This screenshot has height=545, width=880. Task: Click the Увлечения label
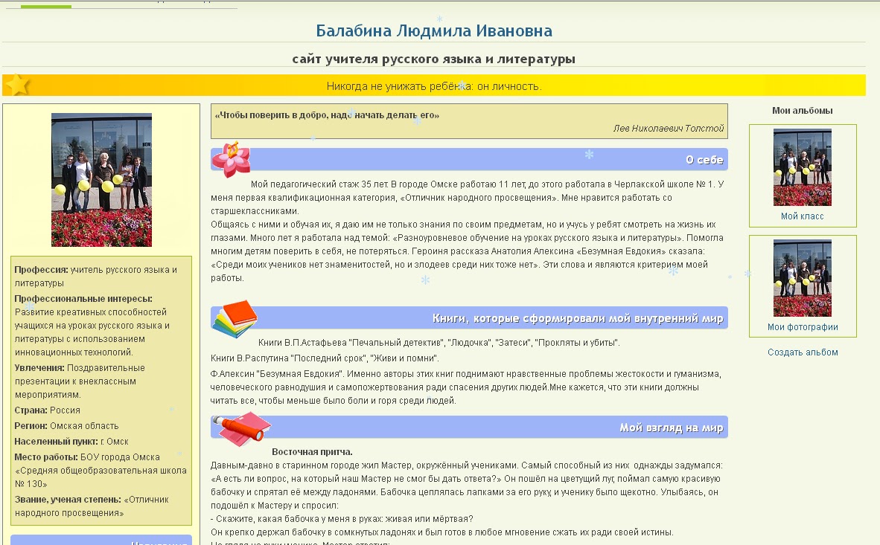39,368
